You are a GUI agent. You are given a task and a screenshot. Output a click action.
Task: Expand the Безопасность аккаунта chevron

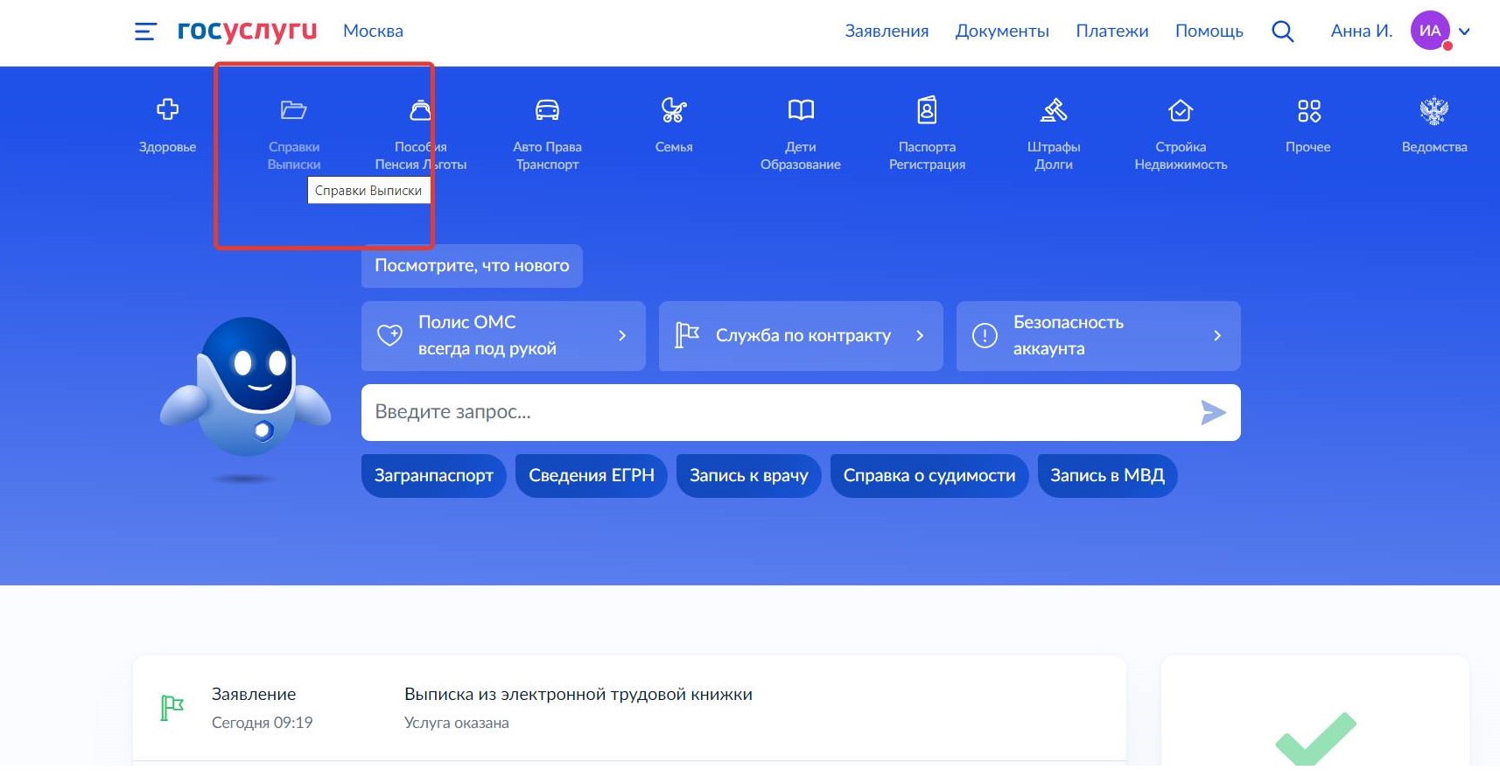point(1217,336)
